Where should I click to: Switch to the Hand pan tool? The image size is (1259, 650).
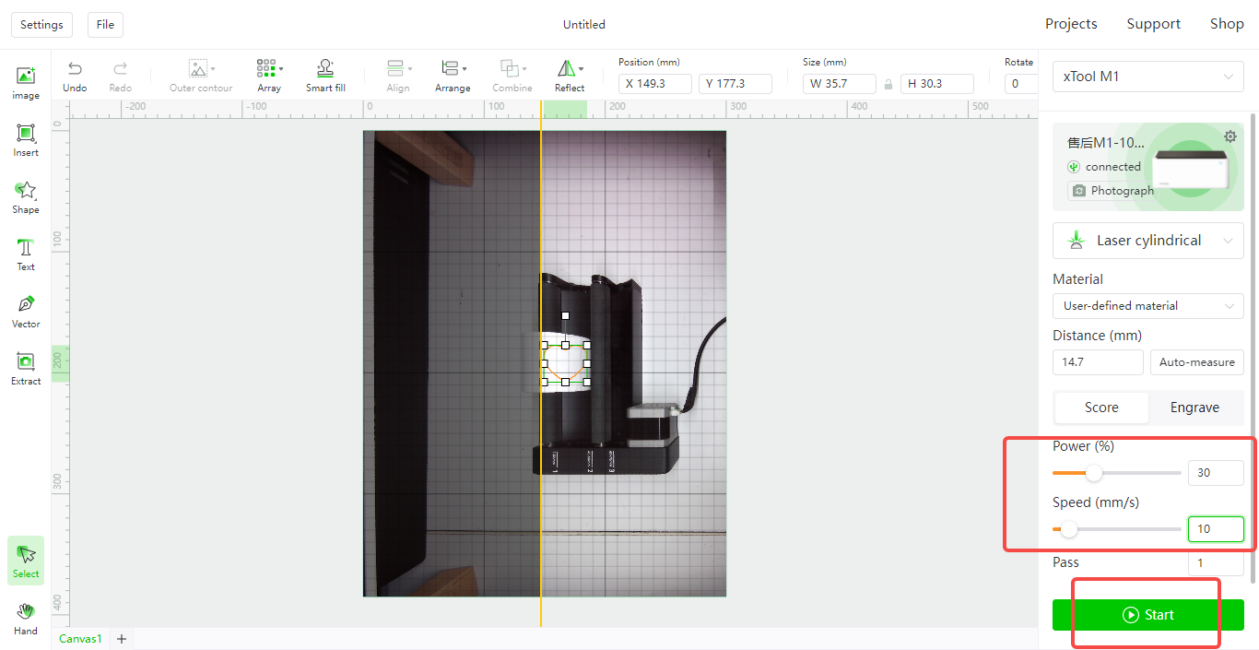[x=26, y=618]
